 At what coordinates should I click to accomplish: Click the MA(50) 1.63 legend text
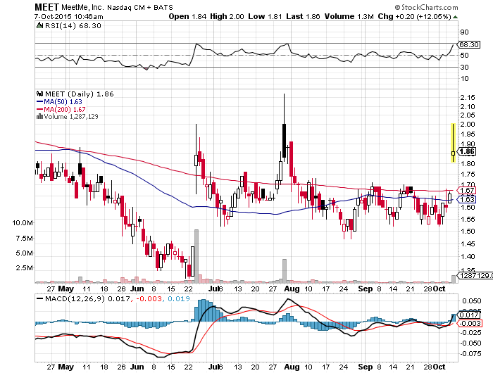(63, 102)
